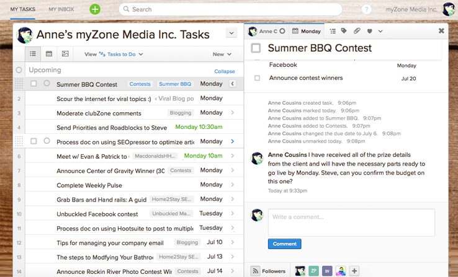The width and height of the screenshot is (458, 277).
Task: Click Jul 20 date on Announce contest winners
Action: [x=408, y=79]
